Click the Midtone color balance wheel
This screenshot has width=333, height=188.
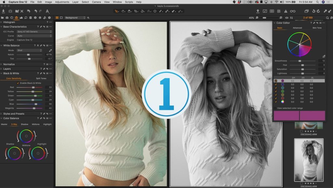point(26,136)
